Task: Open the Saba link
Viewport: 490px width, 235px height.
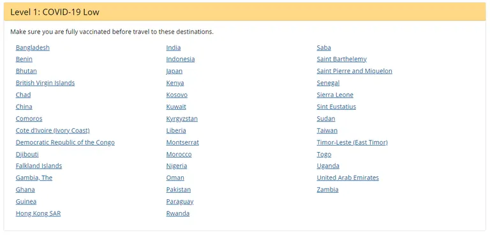Action: (x=323, y=47)
